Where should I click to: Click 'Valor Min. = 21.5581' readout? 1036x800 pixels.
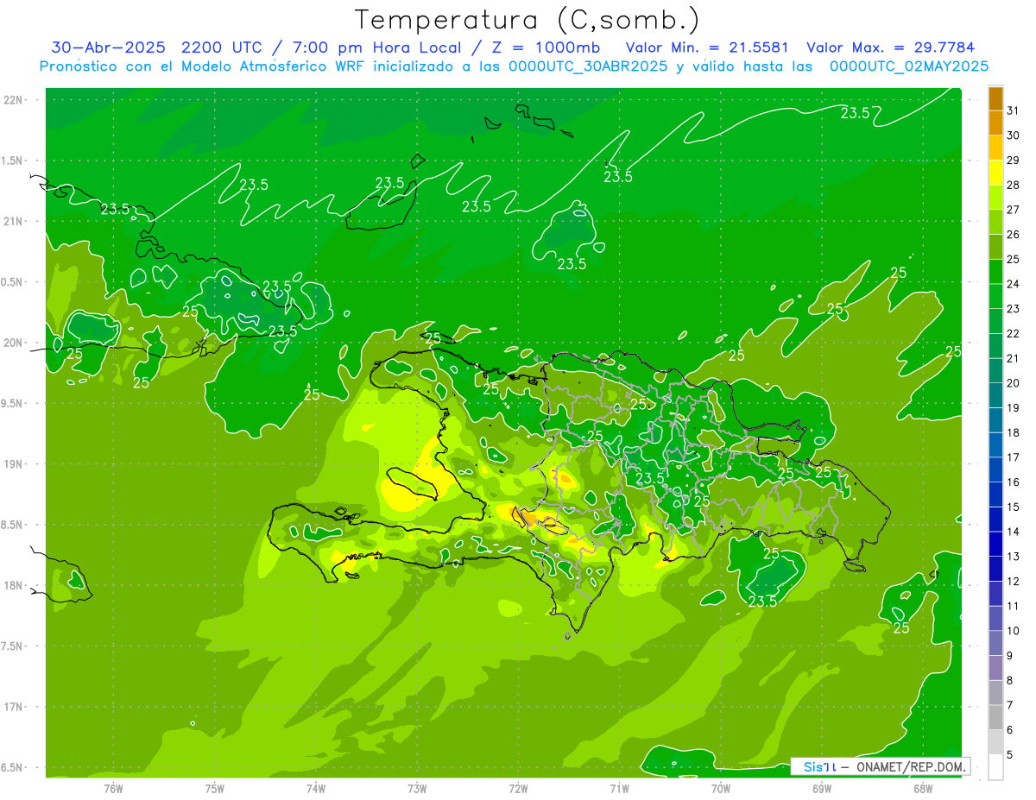point(707,47)
